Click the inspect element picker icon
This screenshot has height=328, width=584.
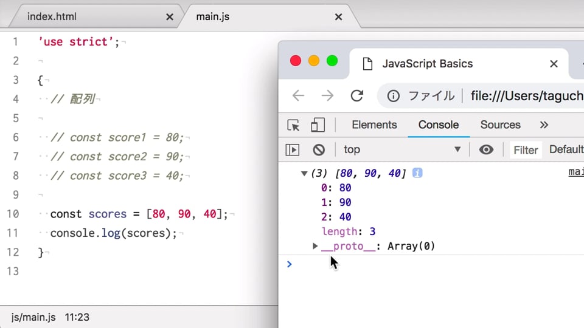(293, 125)
